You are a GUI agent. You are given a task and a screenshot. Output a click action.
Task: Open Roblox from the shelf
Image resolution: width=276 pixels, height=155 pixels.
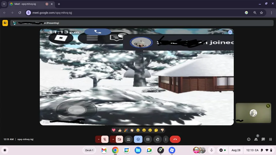[x=172, y=150]
